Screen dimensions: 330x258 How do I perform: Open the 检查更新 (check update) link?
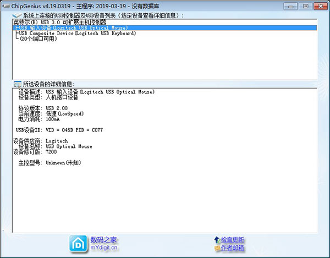[233, 240]
